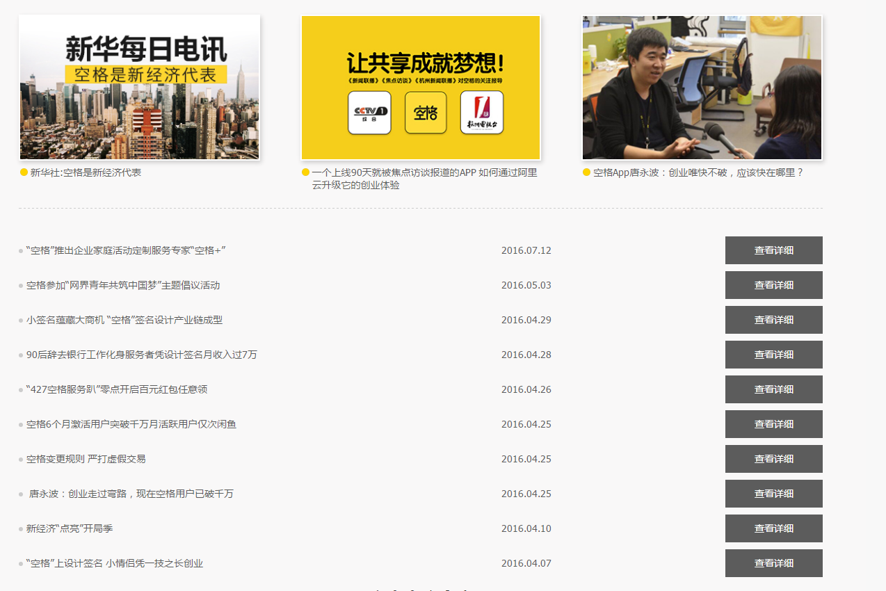Click 查看详细 for 空格6个月激活用户突破千万 row

774,424
